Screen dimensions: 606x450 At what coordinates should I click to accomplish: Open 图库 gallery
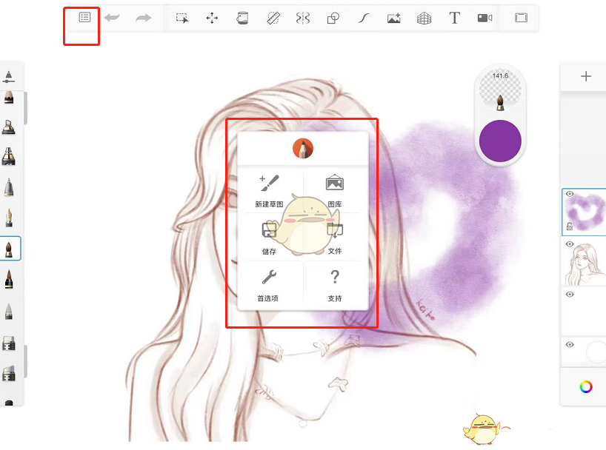point(335,191)
